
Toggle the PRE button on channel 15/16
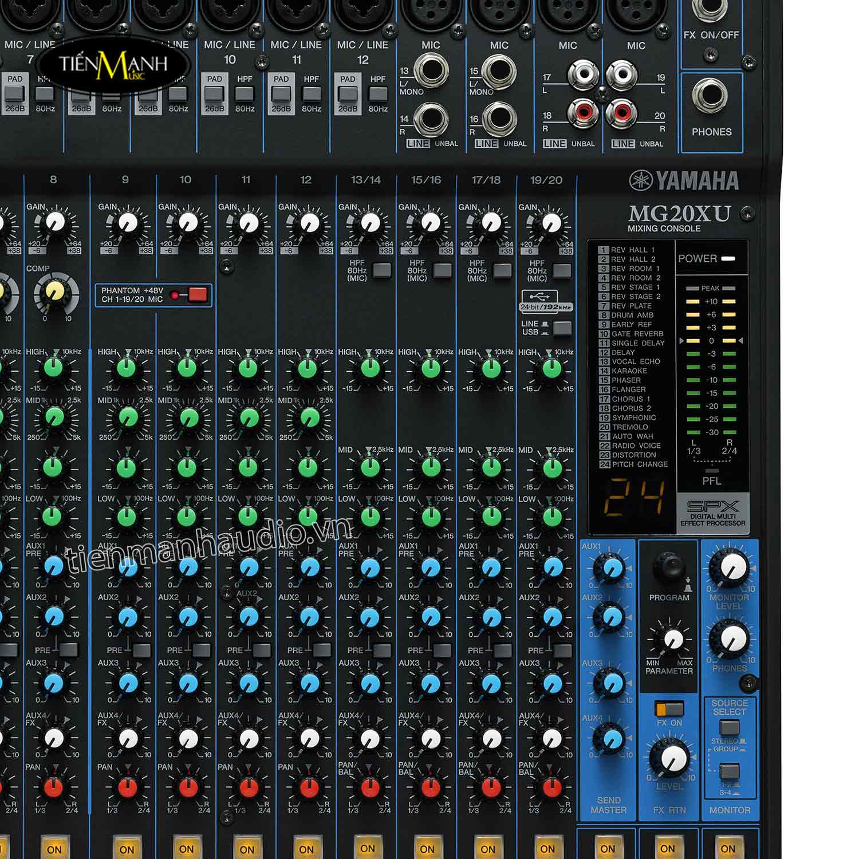point(442,650)
